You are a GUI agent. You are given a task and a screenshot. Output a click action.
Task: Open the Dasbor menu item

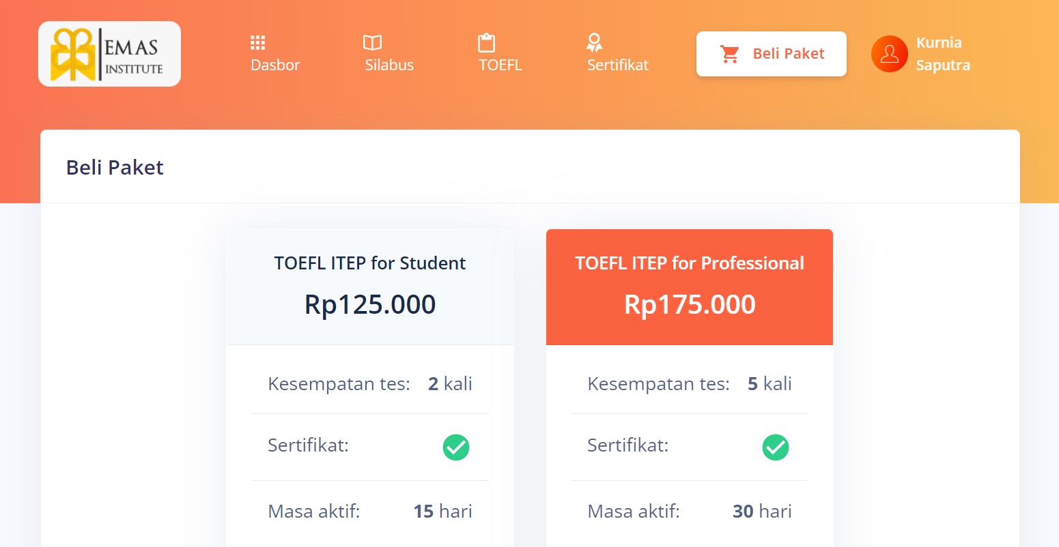click(x=275, y=65)
